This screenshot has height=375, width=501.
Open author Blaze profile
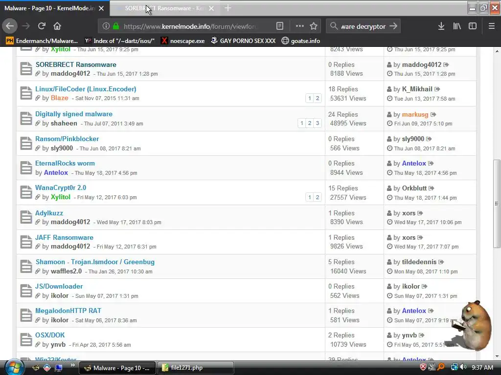point(59,98)
